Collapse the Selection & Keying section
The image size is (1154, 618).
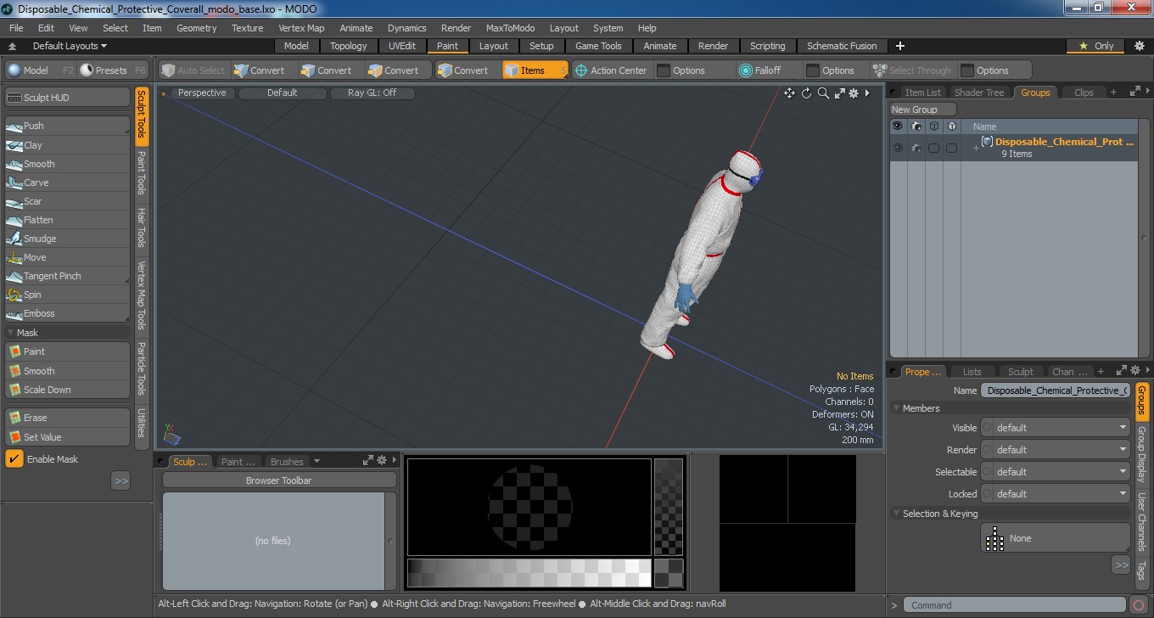896,514
